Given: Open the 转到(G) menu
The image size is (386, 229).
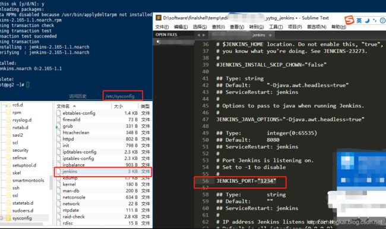Looking at the screenshot, I should tap(257, 27).
